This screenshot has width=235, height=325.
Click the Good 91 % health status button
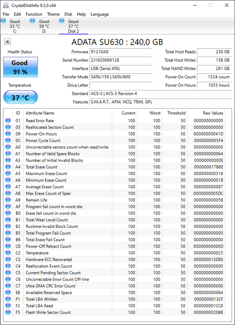click(20, 67)
